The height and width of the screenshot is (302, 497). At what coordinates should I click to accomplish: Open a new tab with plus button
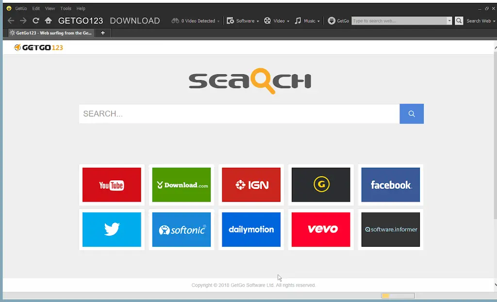103,33
